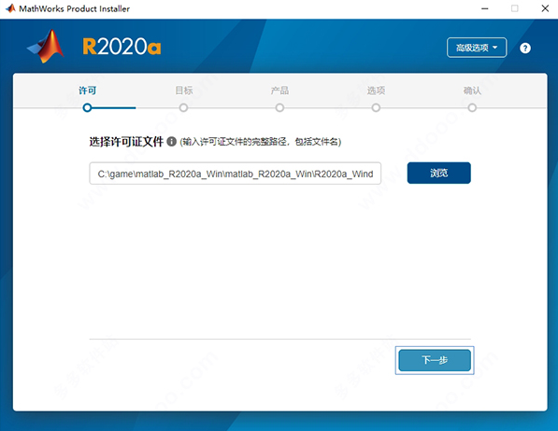
Task: Open the help question mark icon
Action: 525,48
